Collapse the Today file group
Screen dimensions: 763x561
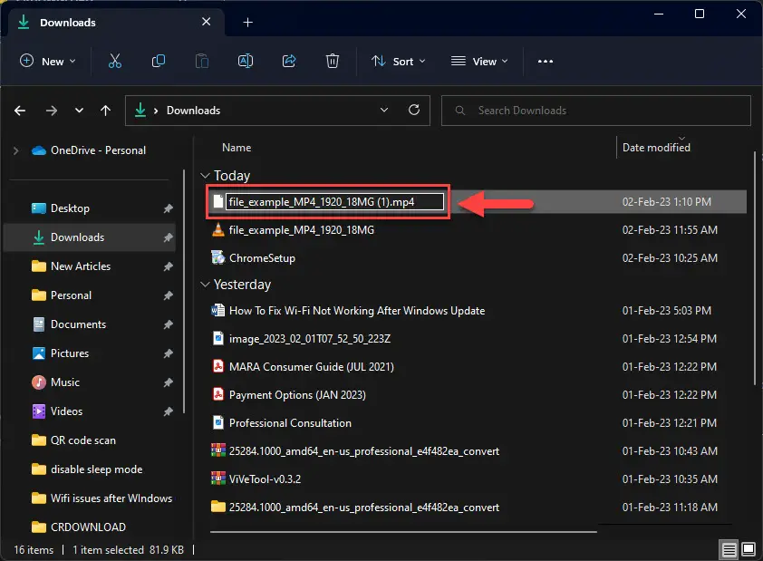(x=206, y=176)
